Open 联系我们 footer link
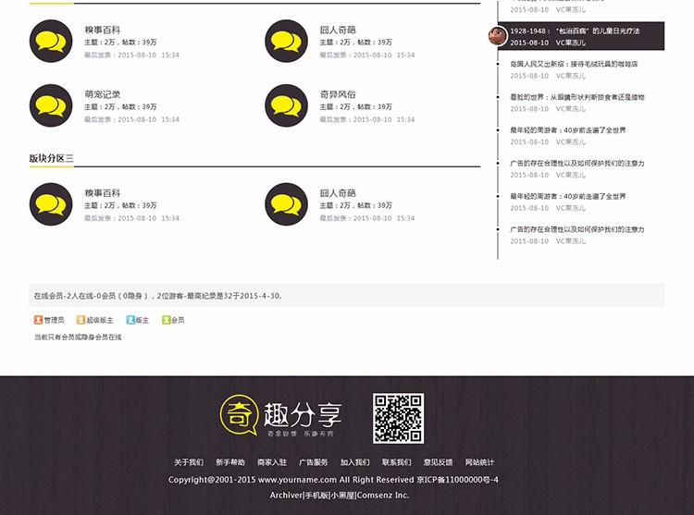694x515 pixels. coord(397,462)
